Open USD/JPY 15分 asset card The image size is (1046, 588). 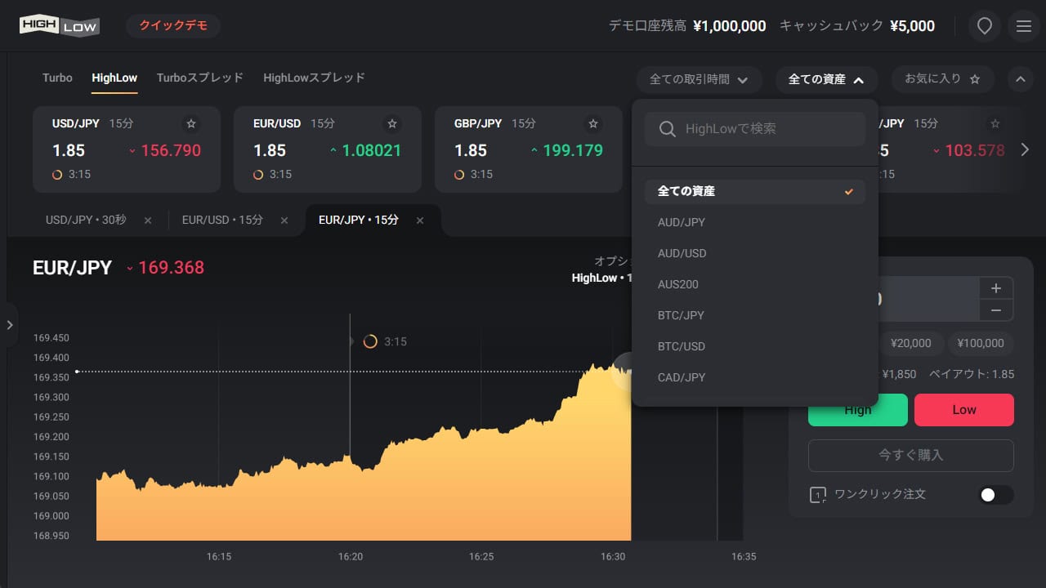point(127,149)
